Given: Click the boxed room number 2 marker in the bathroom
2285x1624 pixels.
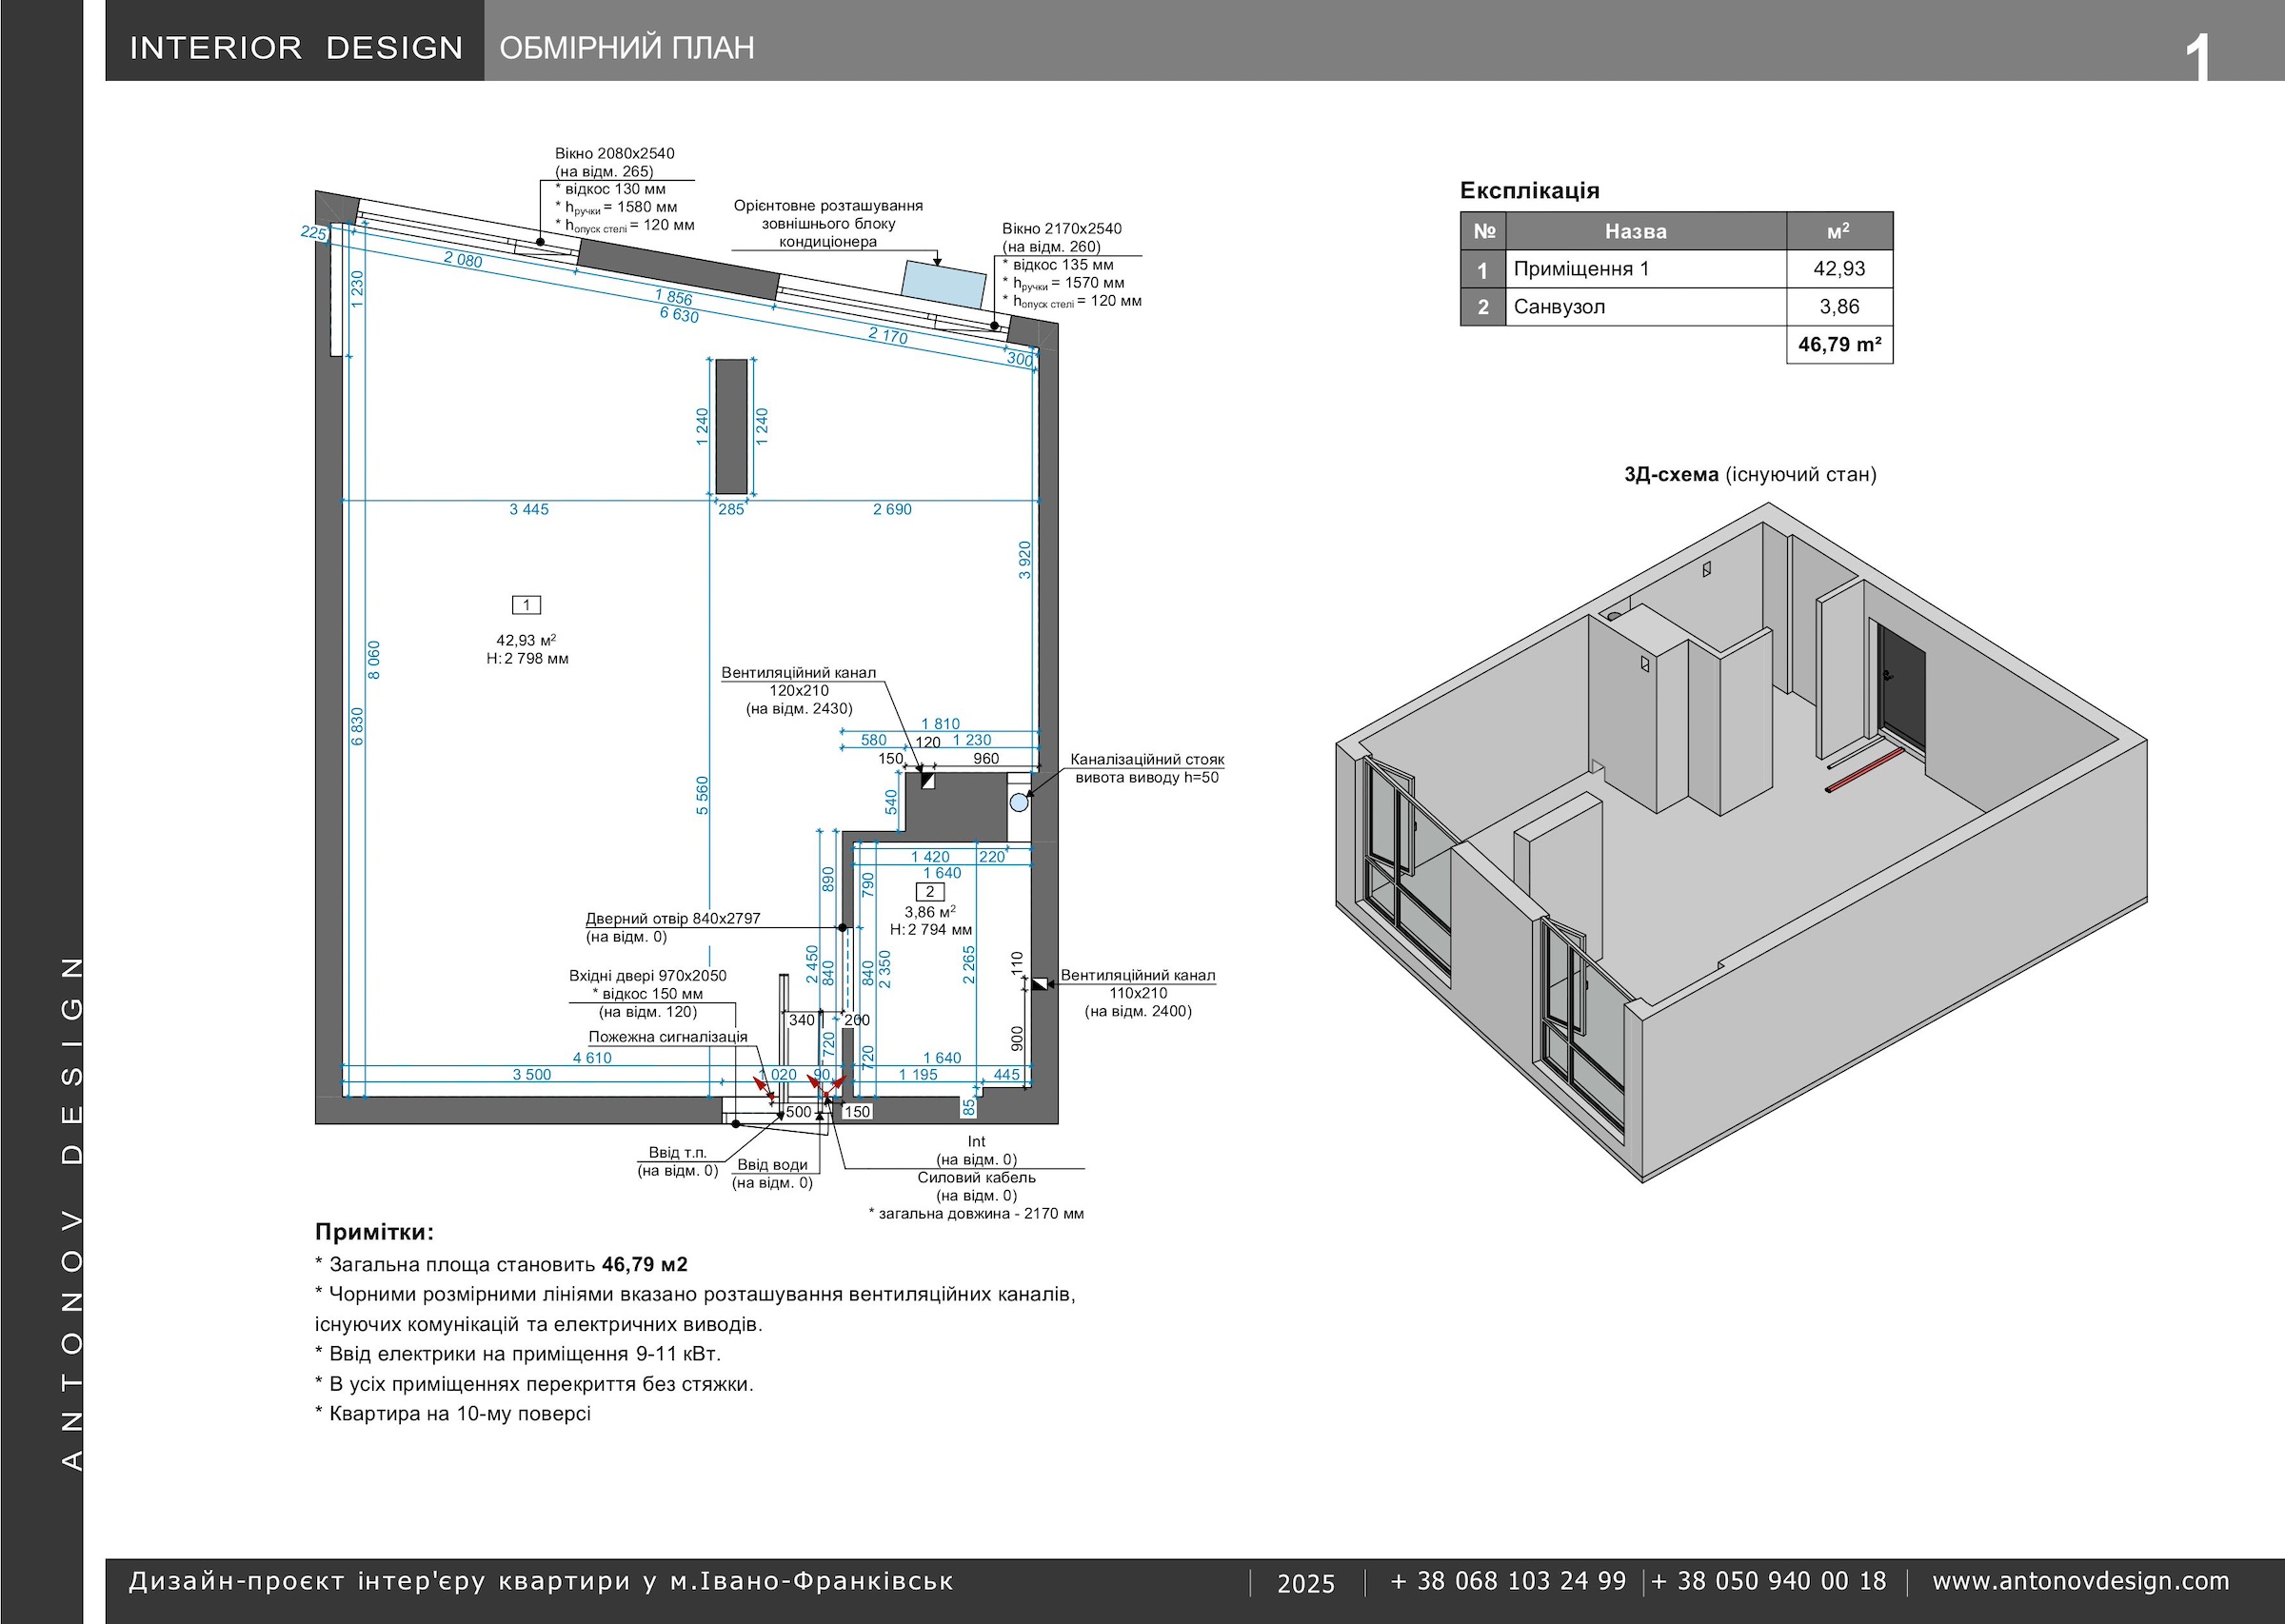Looking at the screenshot, I should [x=930, y=892].
